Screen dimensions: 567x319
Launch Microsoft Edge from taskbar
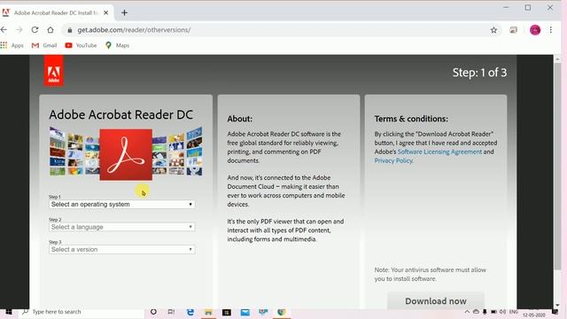coord(190,312)
